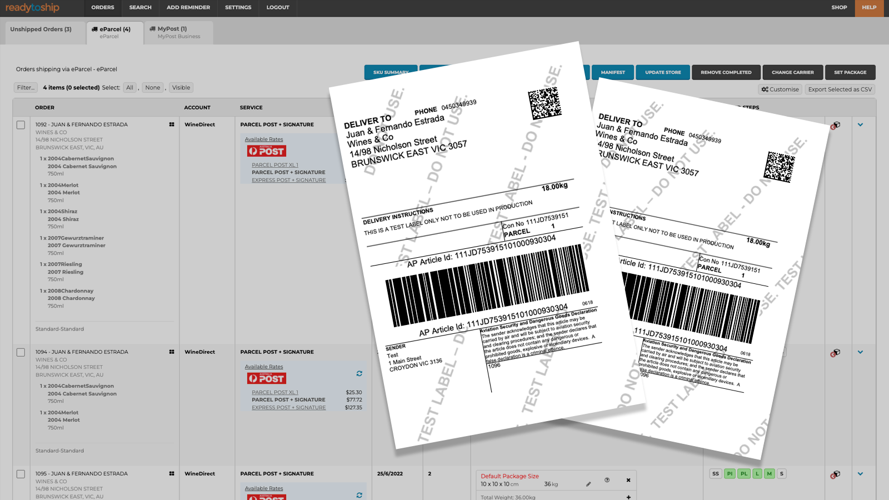
Task: Switch to the eParcel (4) tab
Action: pyautogui.click(x=115, y=33)
